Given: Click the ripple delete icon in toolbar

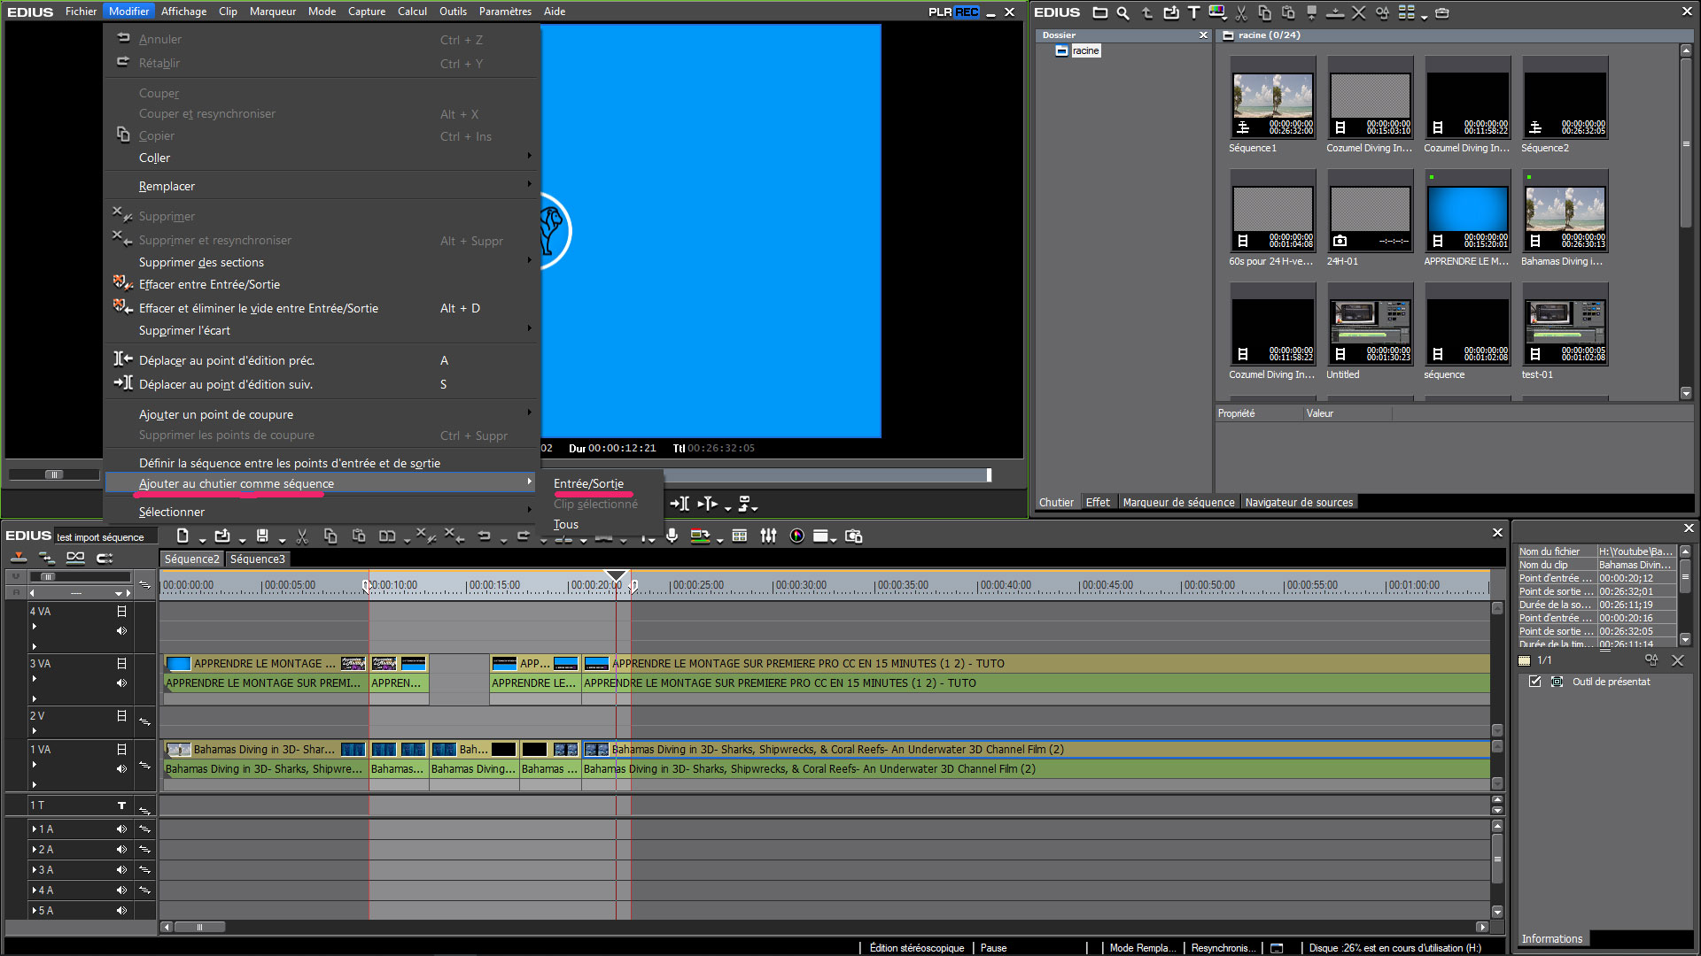Looking at the screenshot, I should click(x=453, y=536).
